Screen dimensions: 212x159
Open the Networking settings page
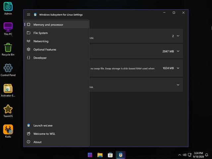coord(57,41)
